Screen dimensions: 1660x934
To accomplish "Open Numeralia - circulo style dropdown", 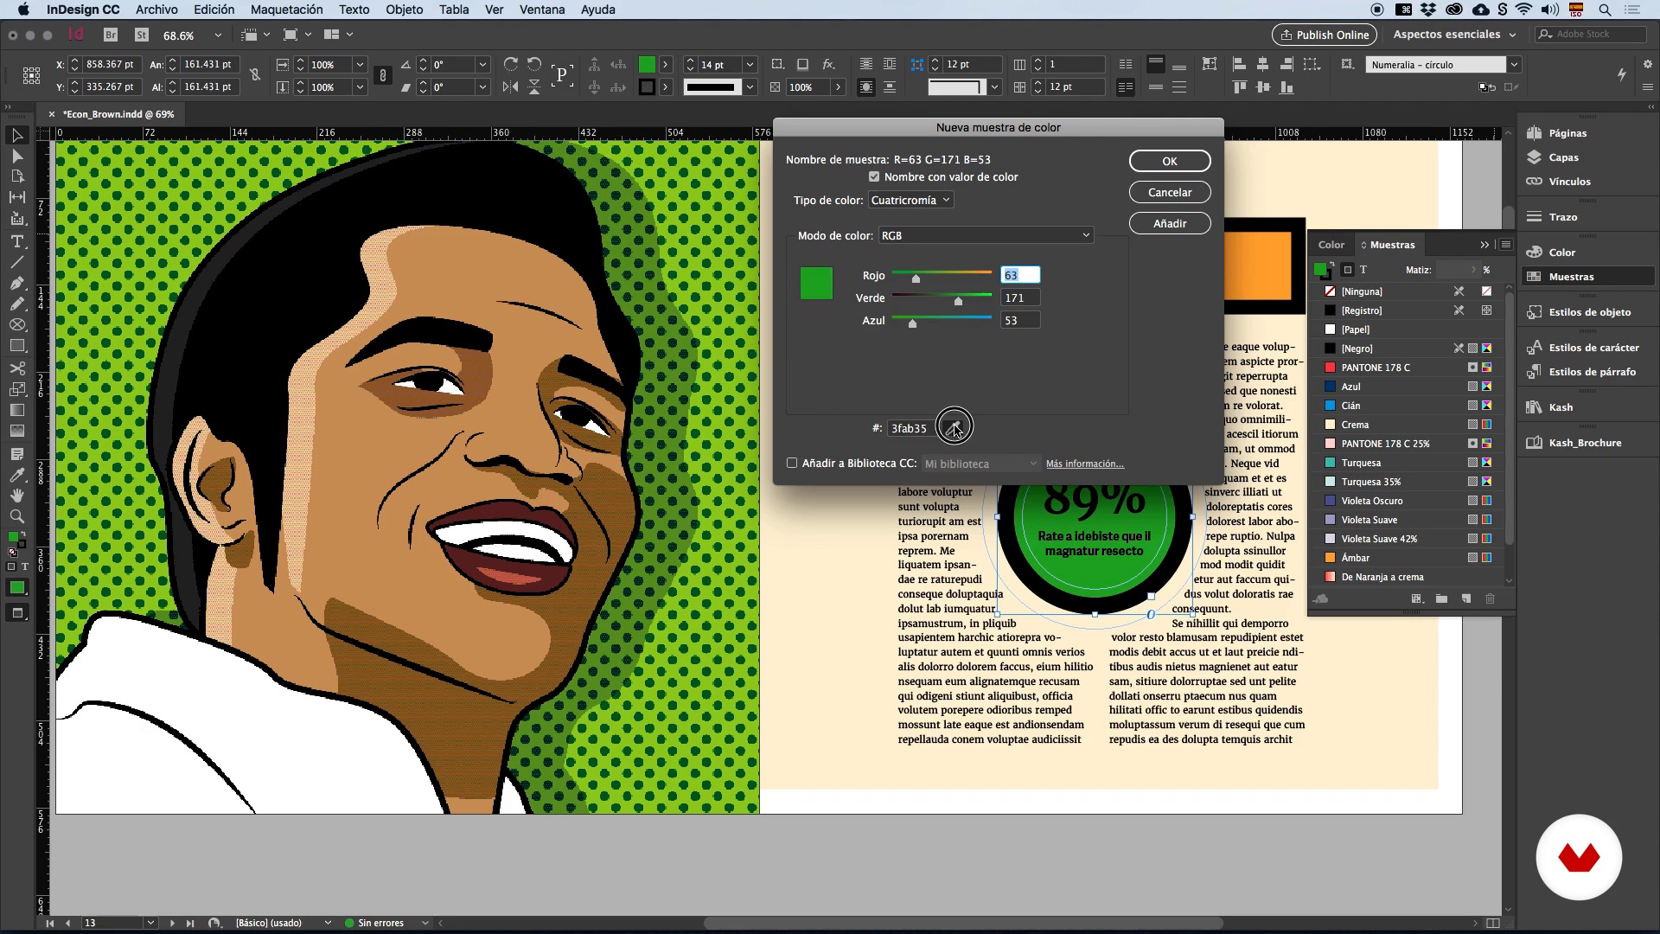I will [1514, 64].
